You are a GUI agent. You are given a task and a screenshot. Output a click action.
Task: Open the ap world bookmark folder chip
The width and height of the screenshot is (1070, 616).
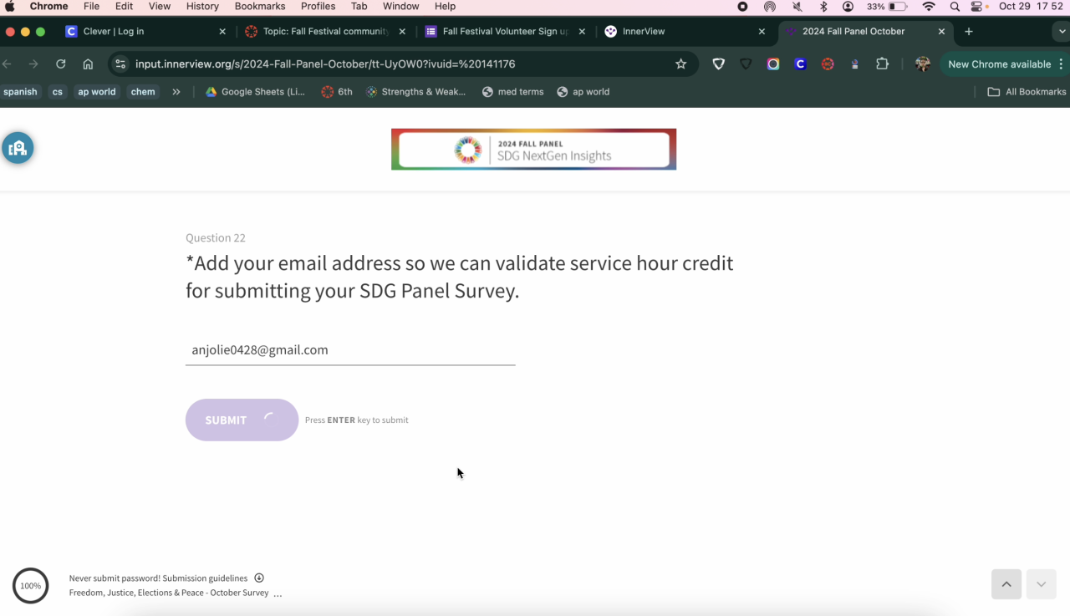97,92
